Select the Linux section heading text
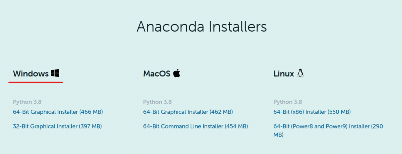The image size is (402, 154). coord(283,74)
